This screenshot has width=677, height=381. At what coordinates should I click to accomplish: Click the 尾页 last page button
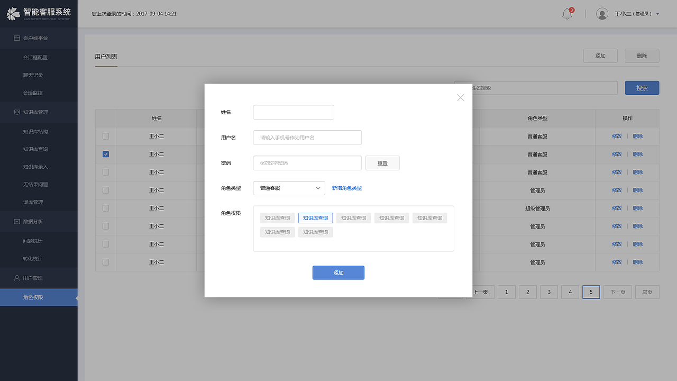point(647,292)
